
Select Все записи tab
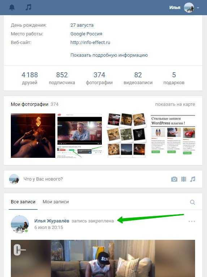23,202
